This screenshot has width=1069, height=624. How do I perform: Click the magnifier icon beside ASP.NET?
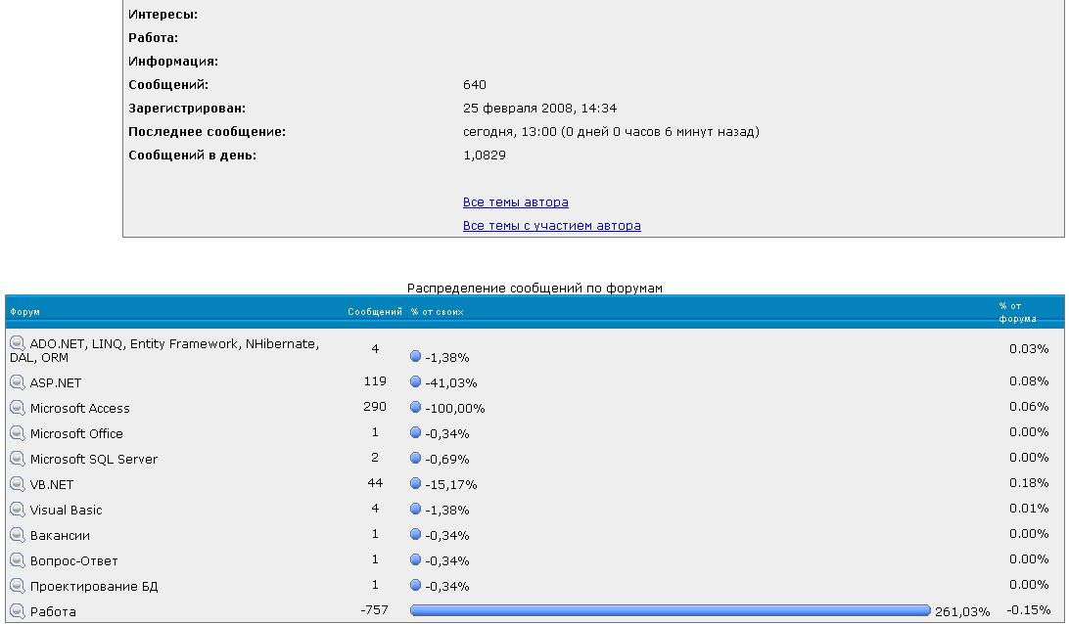click(17, 382)
